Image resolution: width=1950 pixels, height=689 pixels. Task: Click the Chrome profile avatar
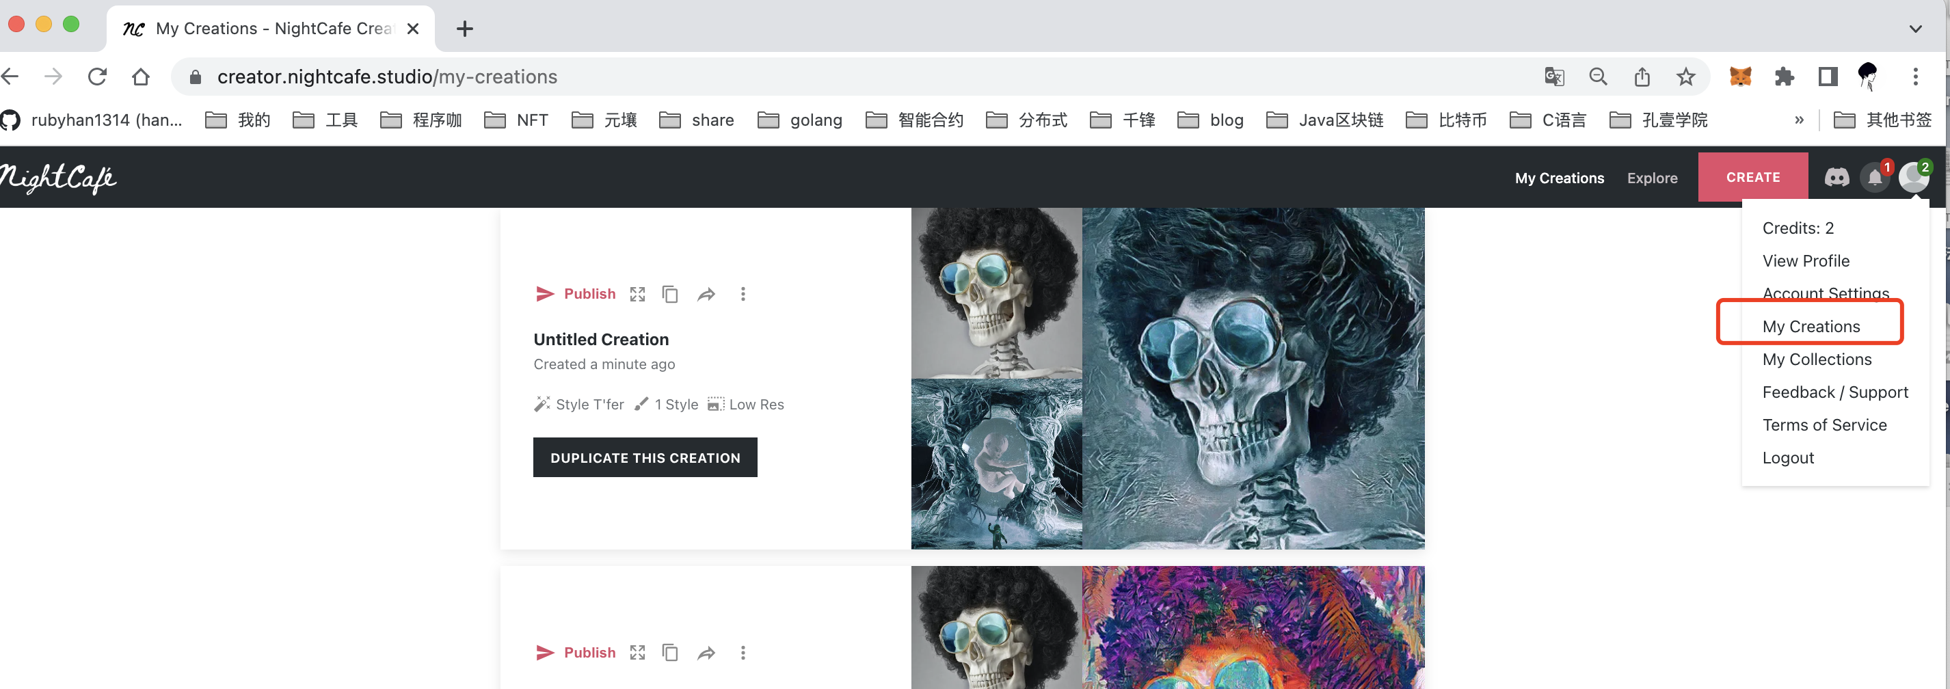click(x=1867, y=77)
